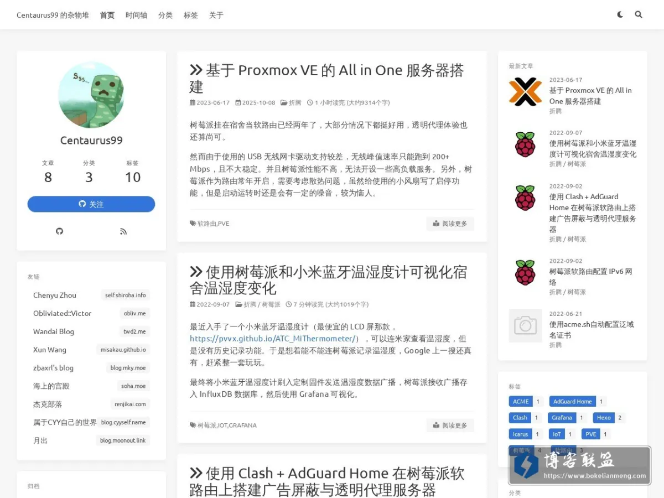Select the ACME tag
The height and width of the screenshot is (498, 664).
click(521, 402)
